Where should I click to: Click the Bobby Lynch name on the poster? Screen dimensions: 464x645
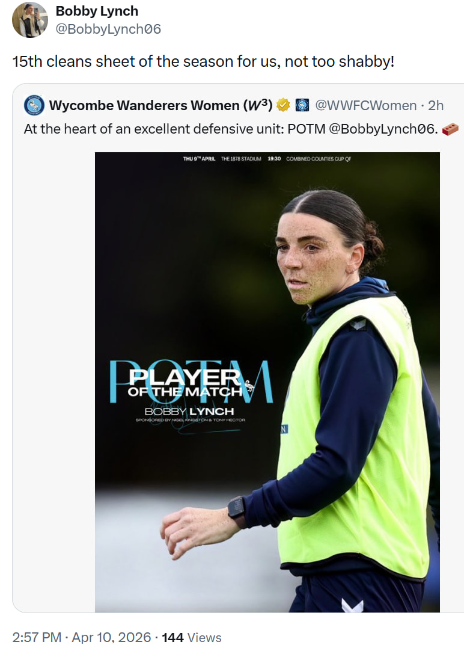coord(189,412)
